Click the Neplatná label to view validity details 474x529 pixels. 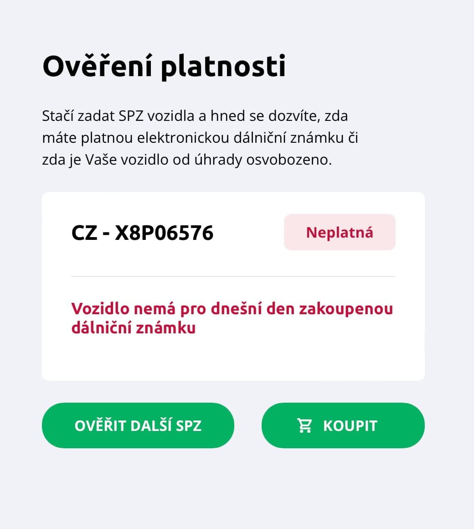tap(340, 232)
